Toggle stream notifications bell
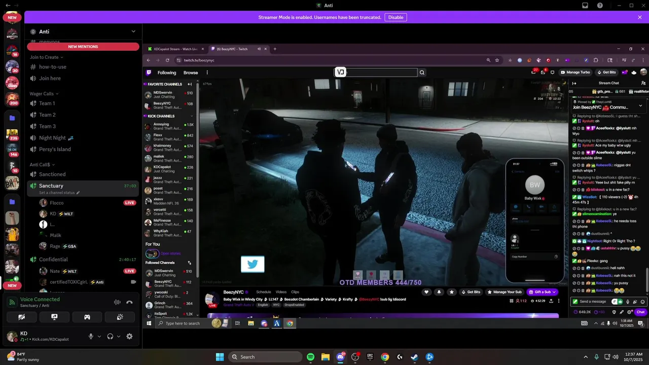Screen dimensions: 649x365 [439, 292]
